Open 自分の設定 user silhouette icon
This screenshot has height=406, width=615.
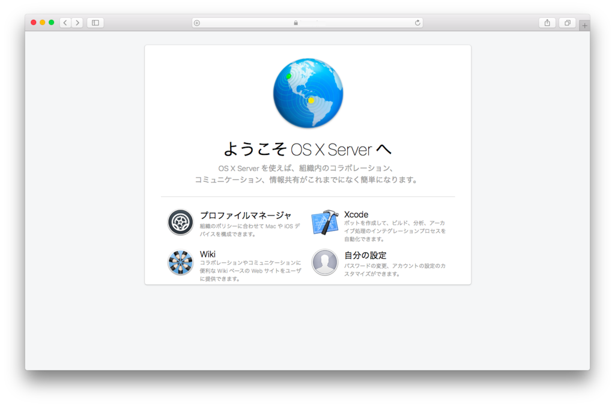(325, 262)
